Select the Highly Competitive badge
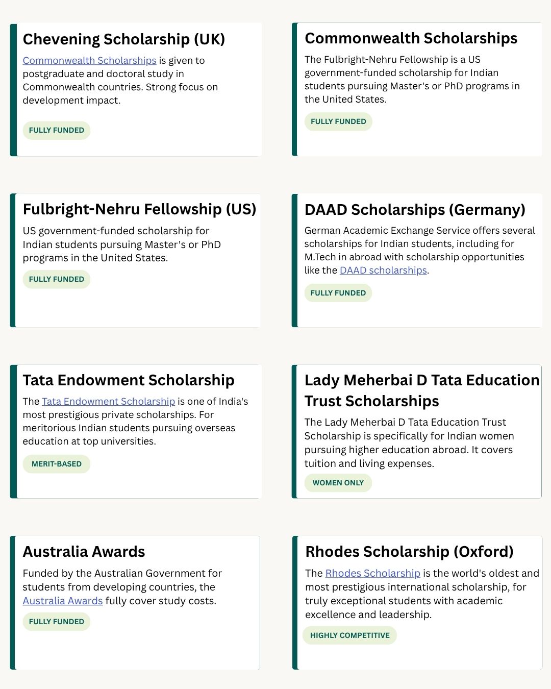This screenshot has width=551, height=689. [349, 635]
